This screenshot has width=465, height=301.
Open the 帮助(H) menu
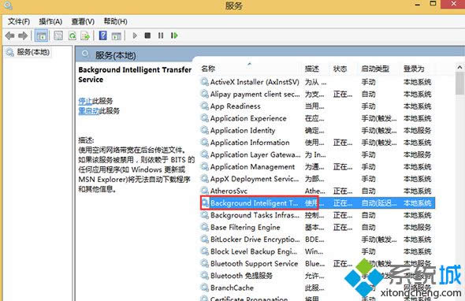tap(115, 21)
